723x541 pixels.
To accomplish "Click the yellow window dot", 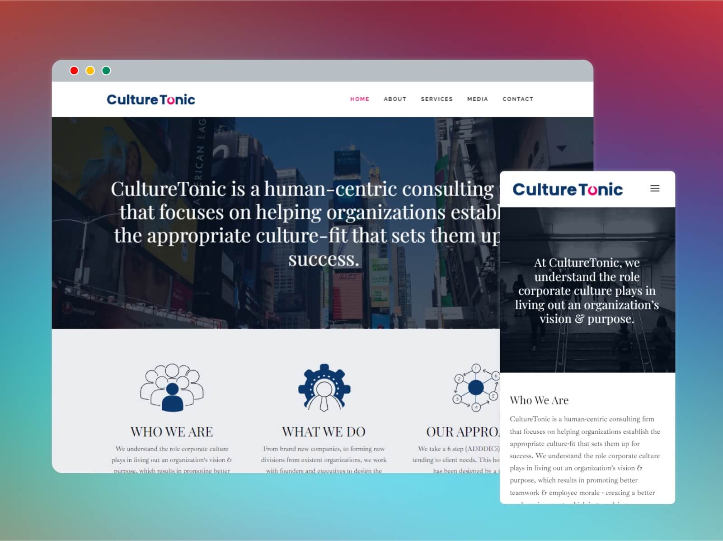I will click(90, 71).
